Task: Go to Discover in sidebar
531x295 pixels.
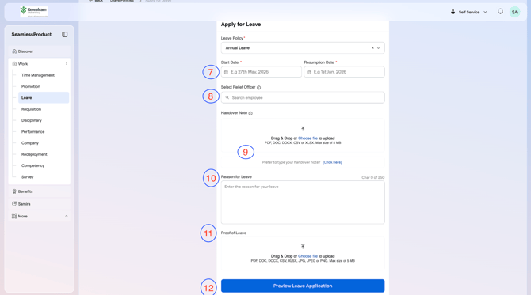Action: point(40,51)
